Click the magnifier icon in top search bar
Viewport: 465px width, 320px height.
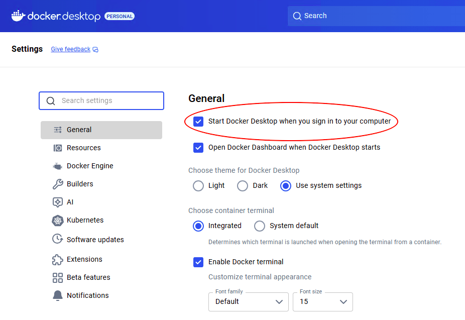pyautogui.click(x=297, y=16)
